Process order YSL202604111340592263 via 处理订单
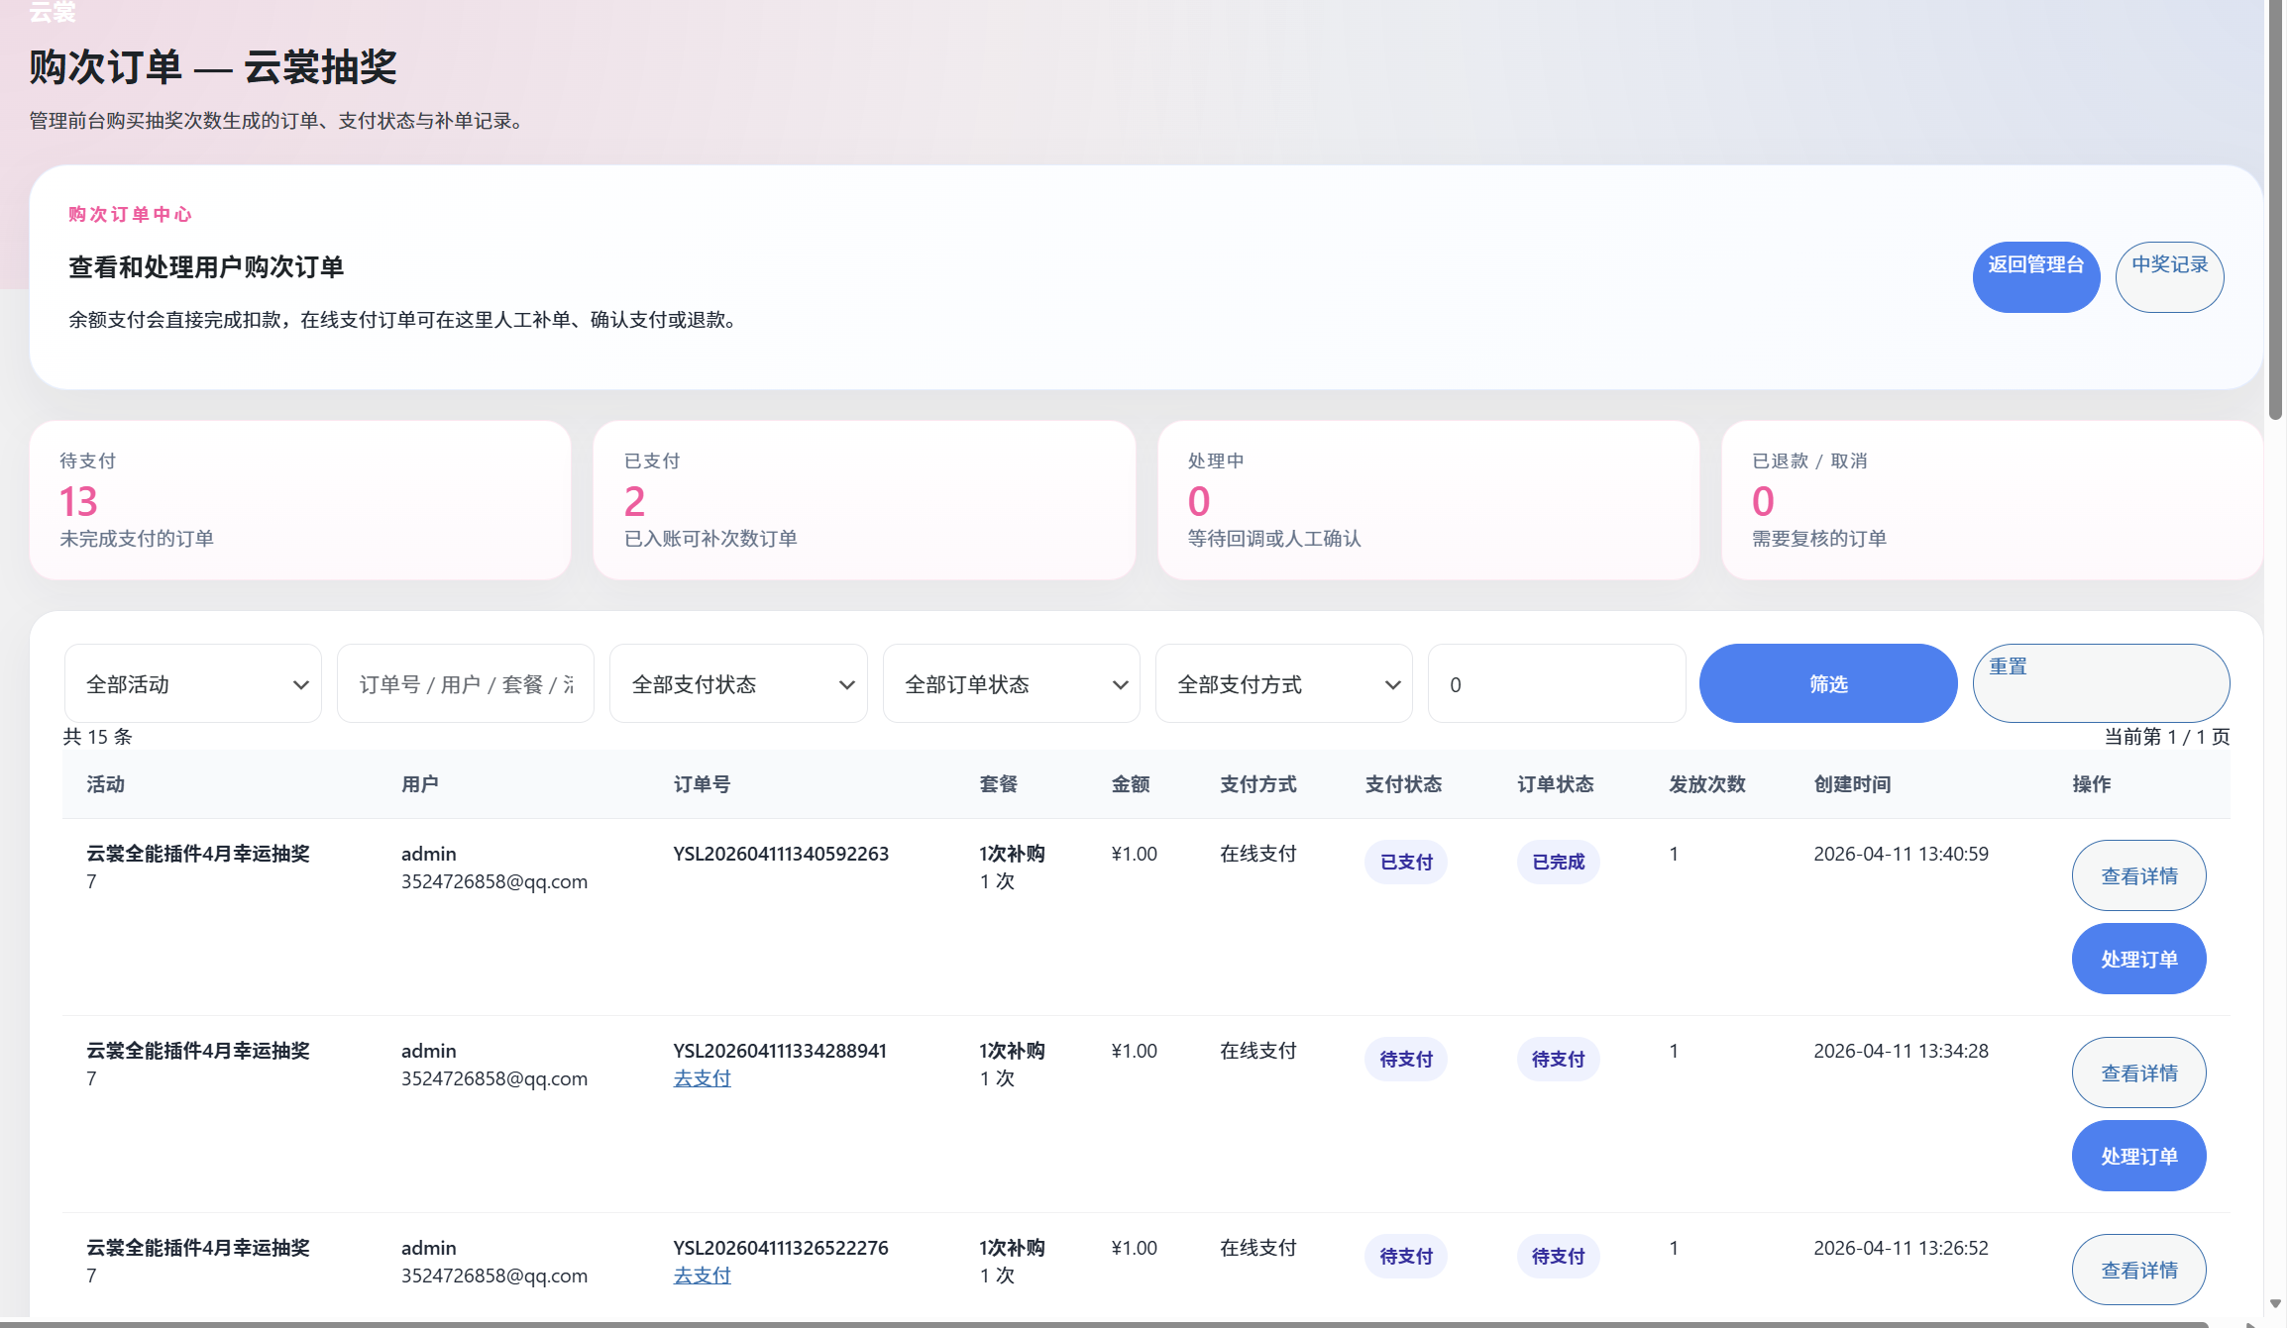2290x1328 pixels. tap(2138, 960)
